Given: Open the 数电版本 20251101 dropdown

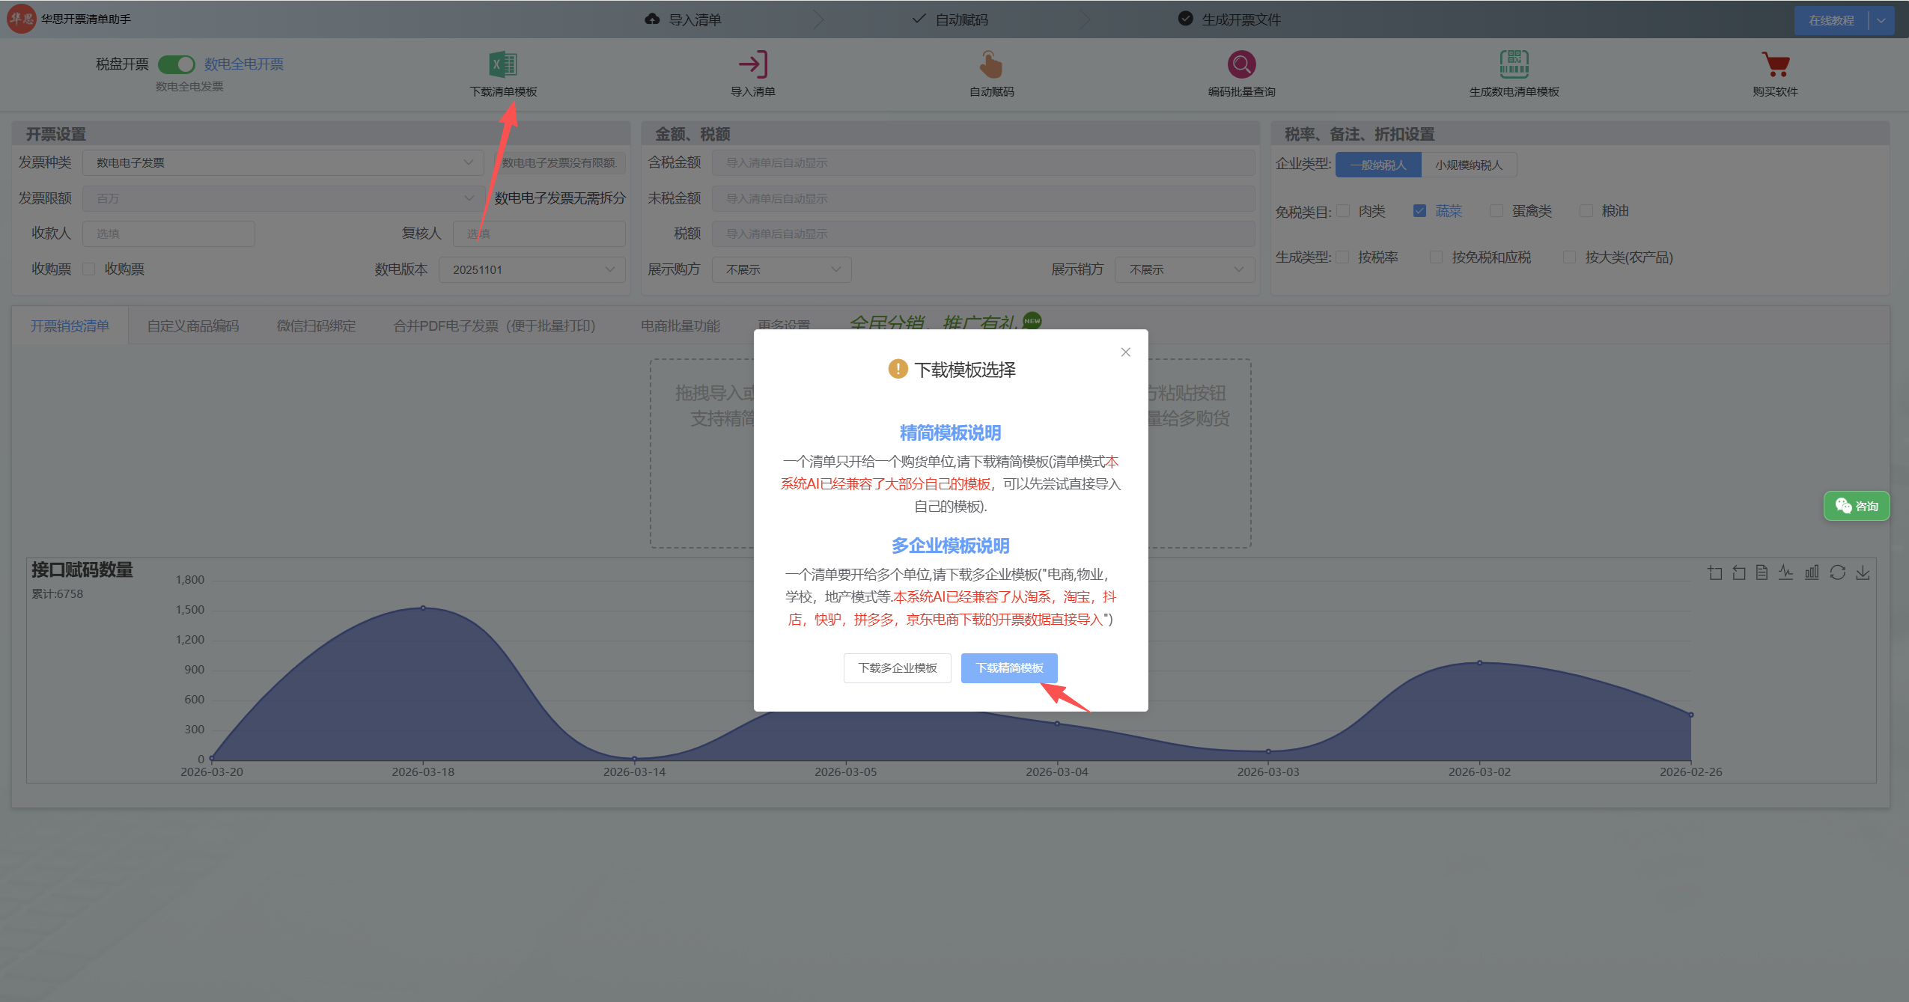Looking at the screenshot, I should coord(532,270).
